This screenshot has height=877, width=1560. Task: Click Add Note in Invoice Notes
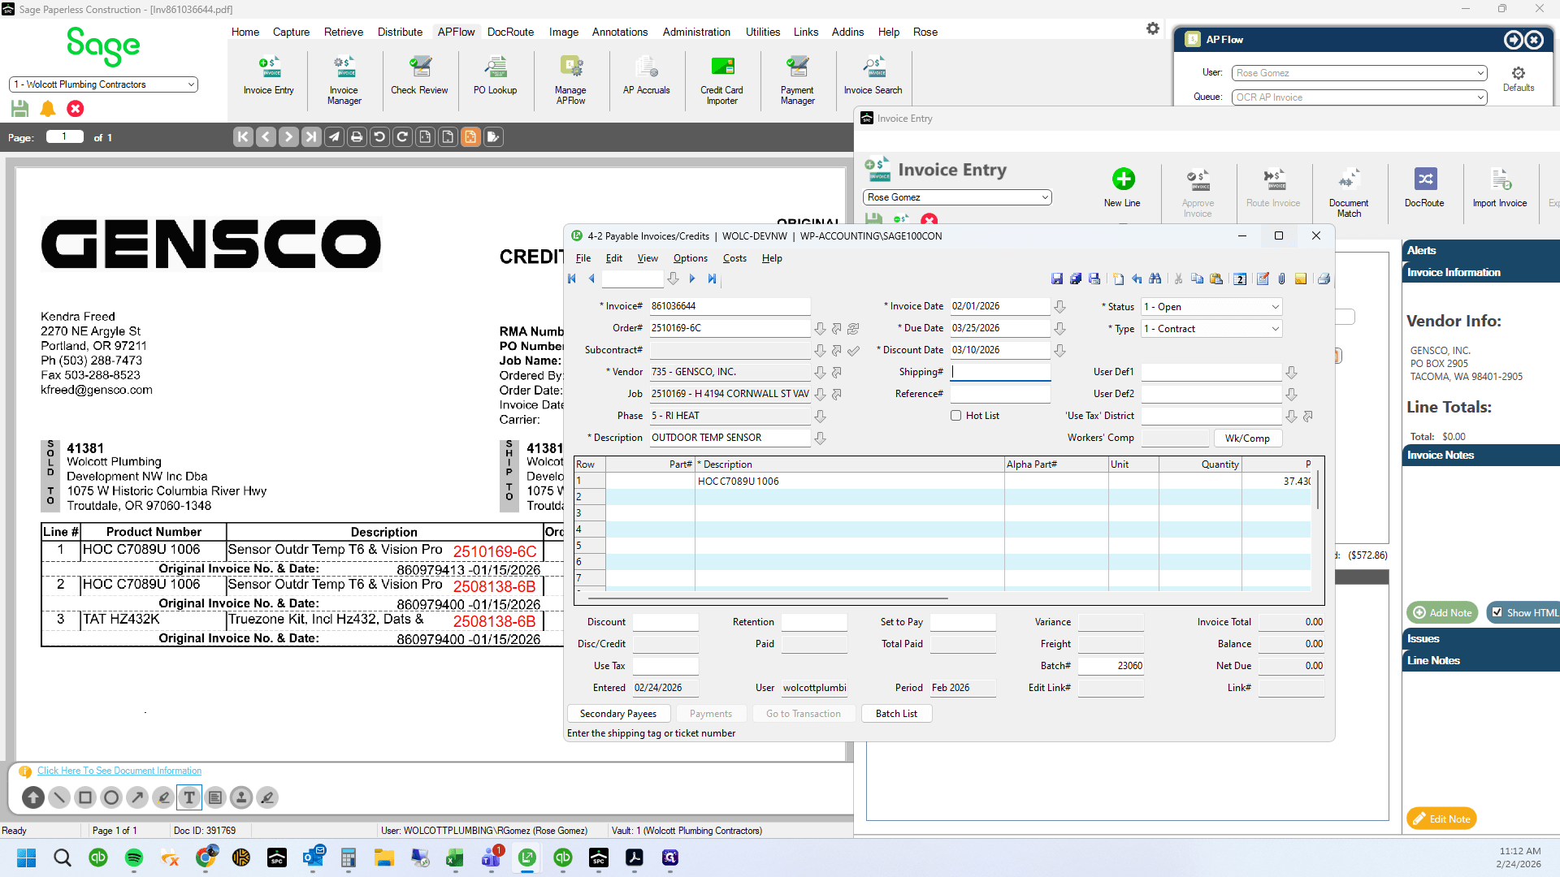click(x=1442, y=613)
